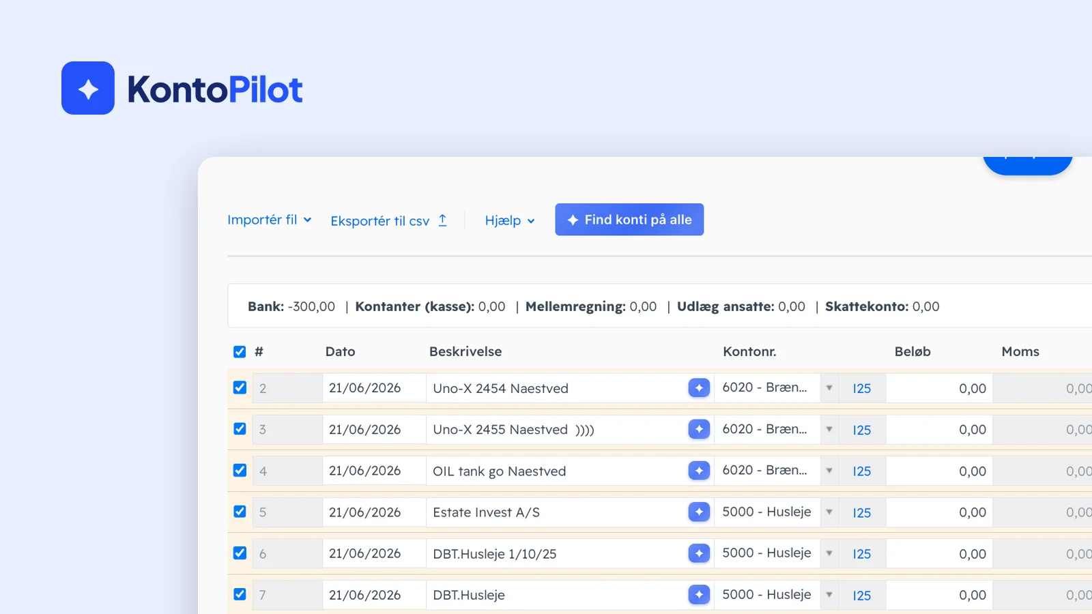Click the I25 VAT code link in row 2
1092x614 pixels.
tap(862, 388)
